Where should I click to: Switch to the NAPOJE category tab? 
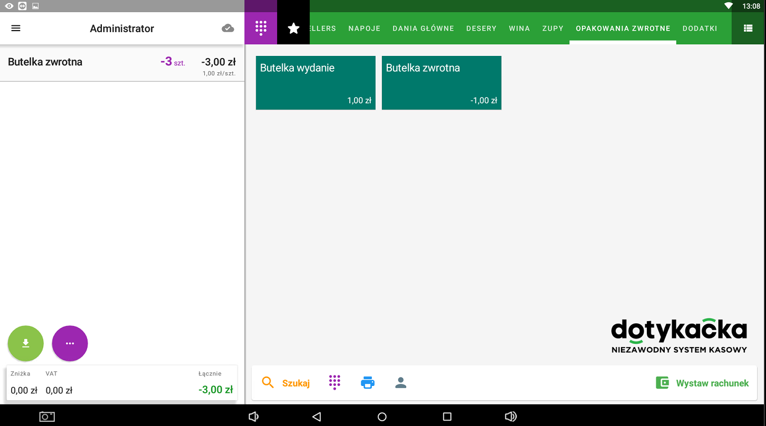tap(364, 28)
